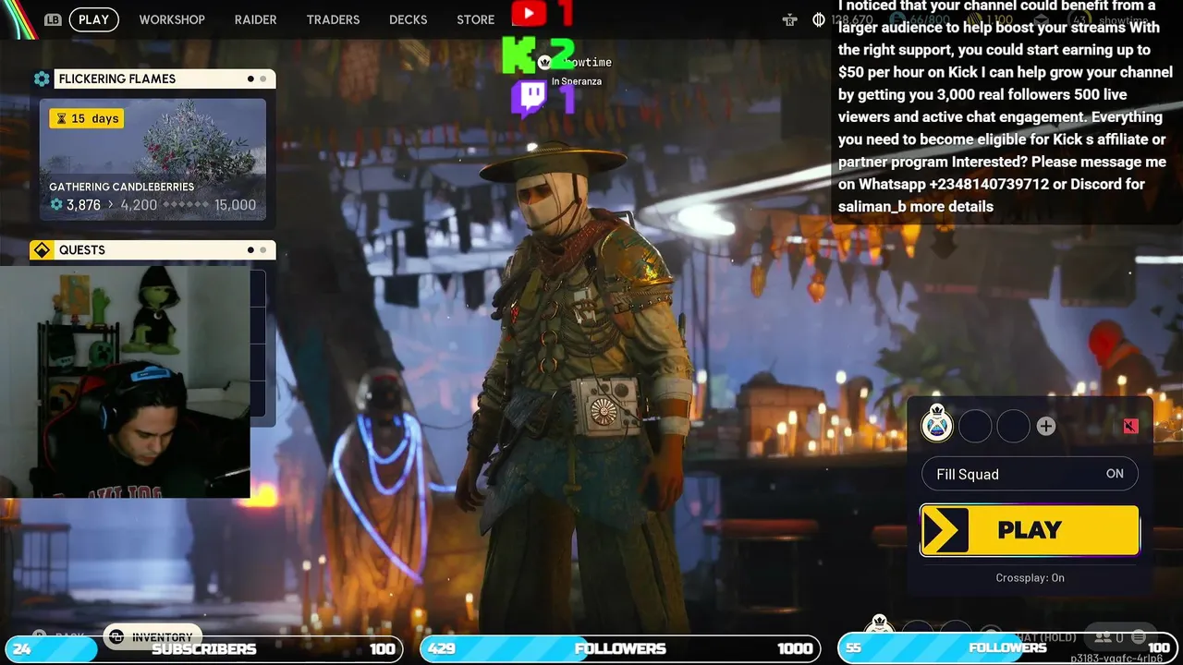Click the QUESTS diamond icon

(x=42, y=250)
